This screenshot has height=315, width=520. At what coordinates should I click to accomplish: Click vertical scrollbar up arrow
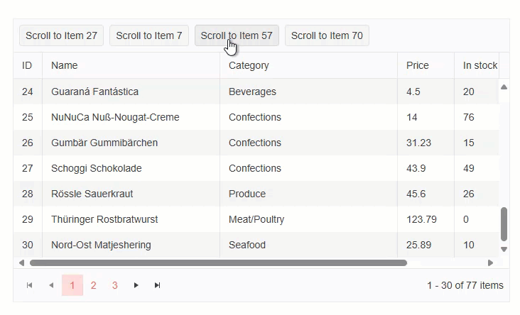coord(504,87)
